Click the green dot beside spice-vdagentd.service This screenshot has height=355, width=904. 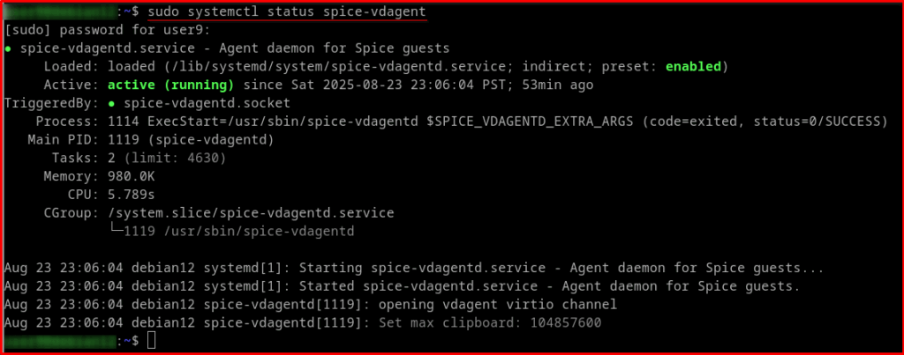(8, 48)
